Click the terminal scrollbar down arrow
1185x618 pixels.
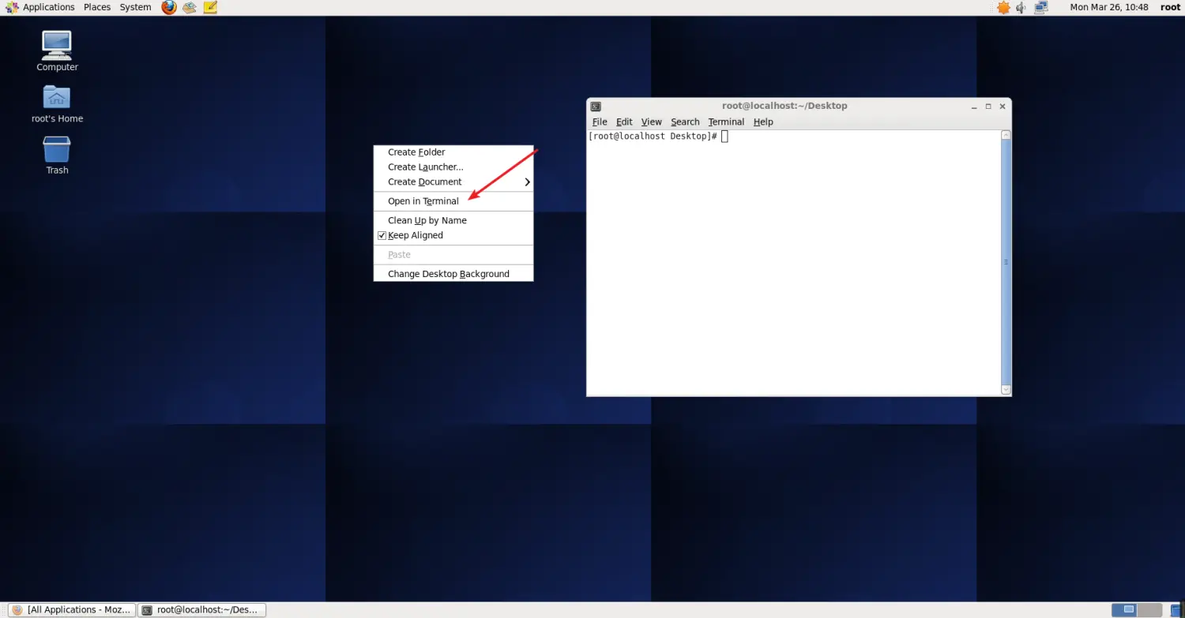[x=1006, y=389]
